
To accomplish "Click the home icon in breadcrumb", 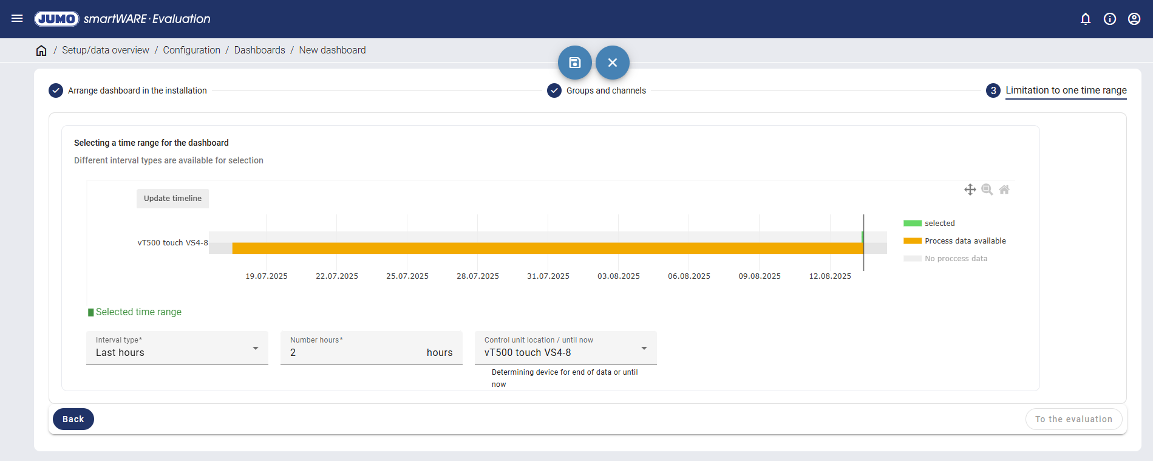I will (x=41, y=50).
